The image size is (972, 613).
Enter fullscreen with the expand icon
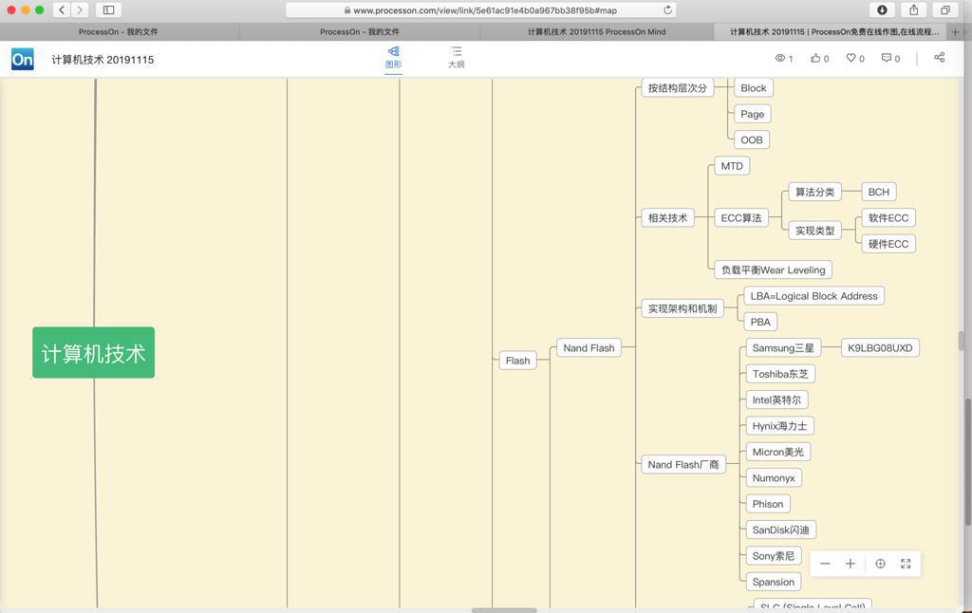point(906,564)
